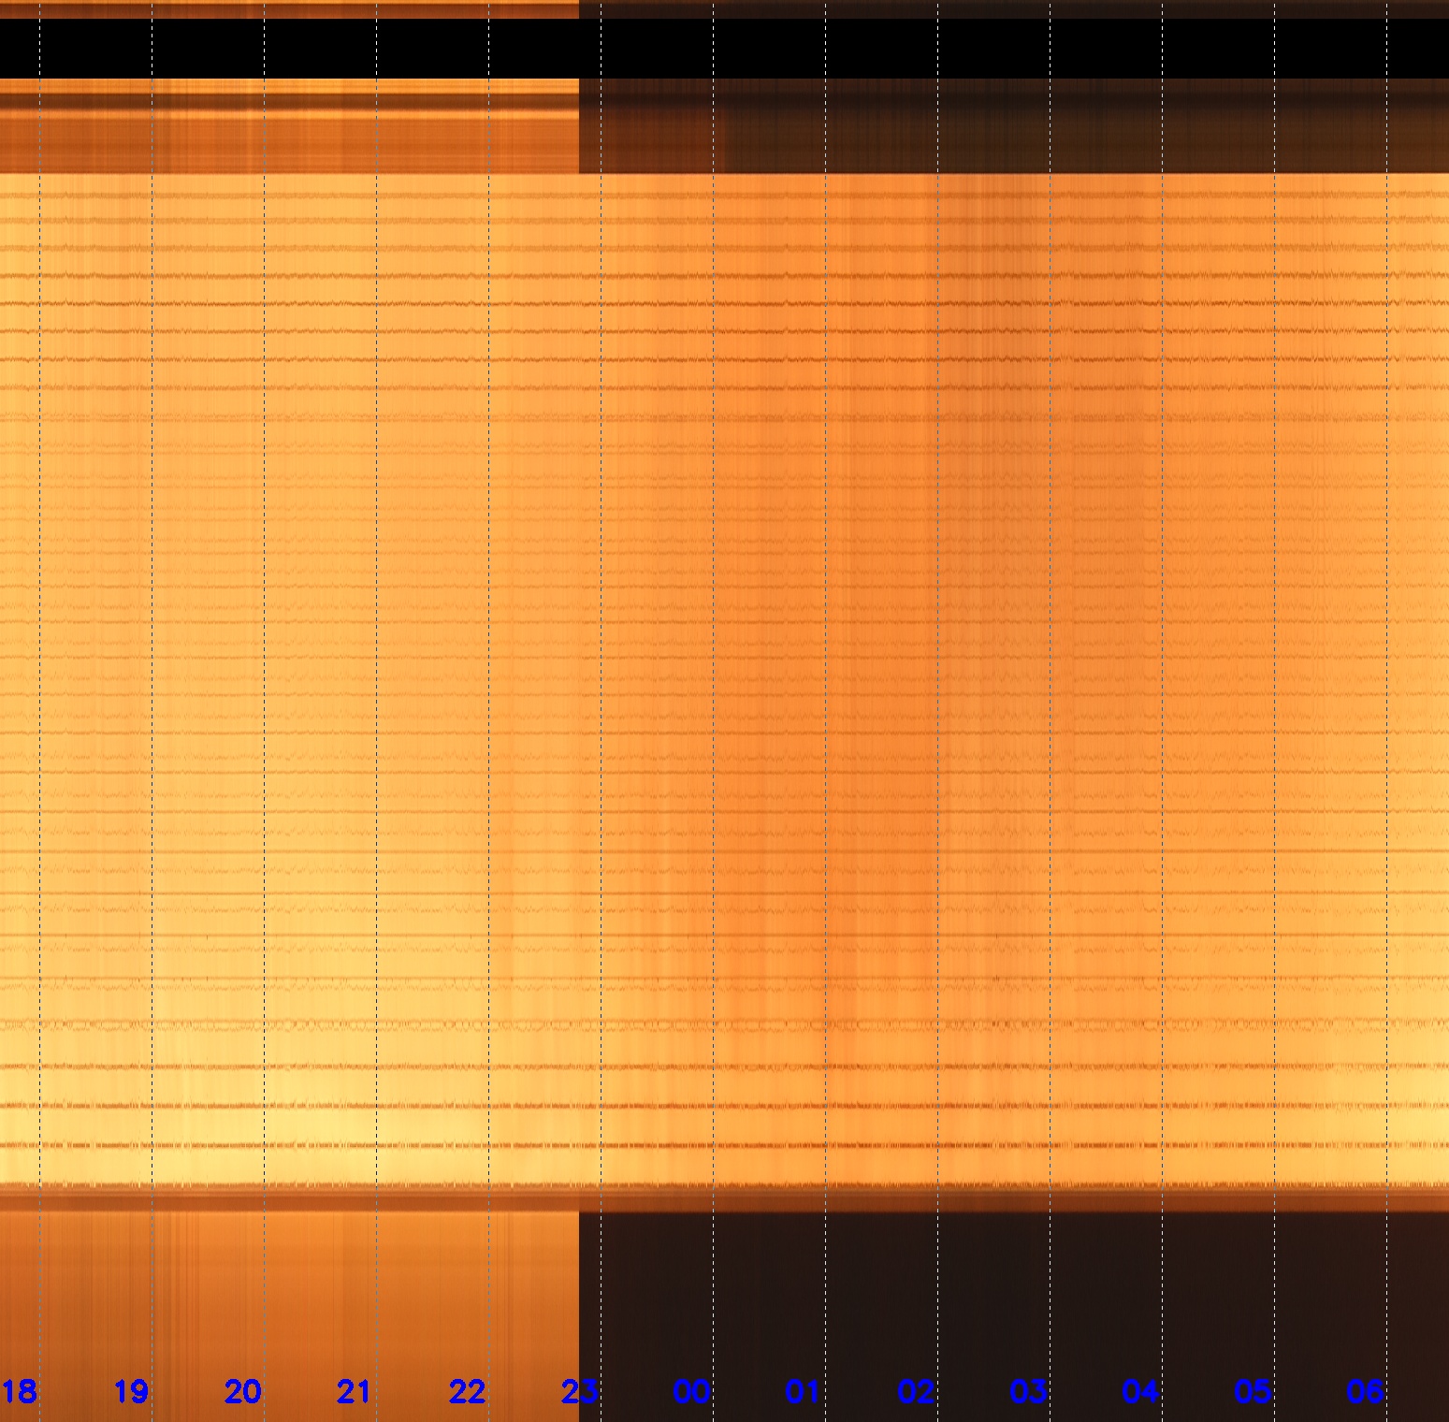Click the 22 hour label

[x=467, y=1392]
